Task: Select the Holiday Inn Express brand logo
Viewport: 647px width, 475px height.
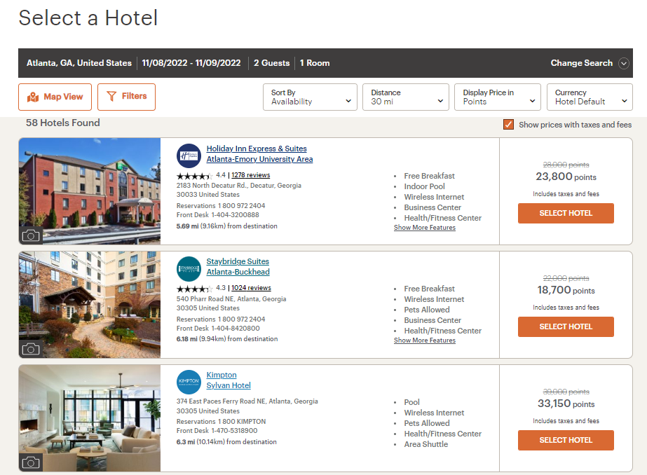Action: coord(189,156)
